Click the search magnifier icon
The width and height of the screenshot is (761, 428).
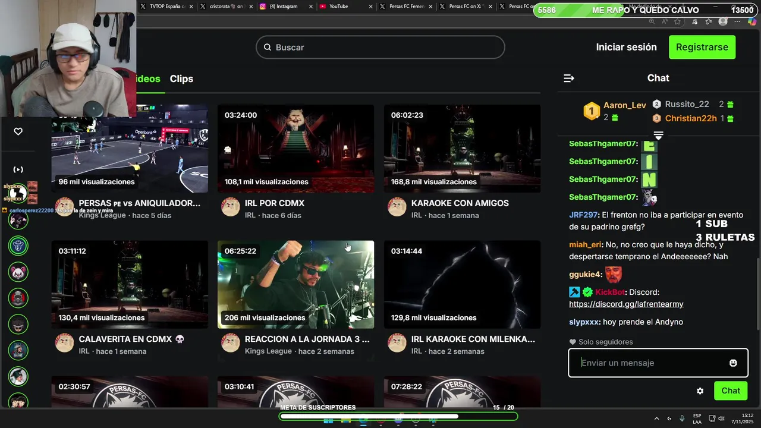[268, 47]
